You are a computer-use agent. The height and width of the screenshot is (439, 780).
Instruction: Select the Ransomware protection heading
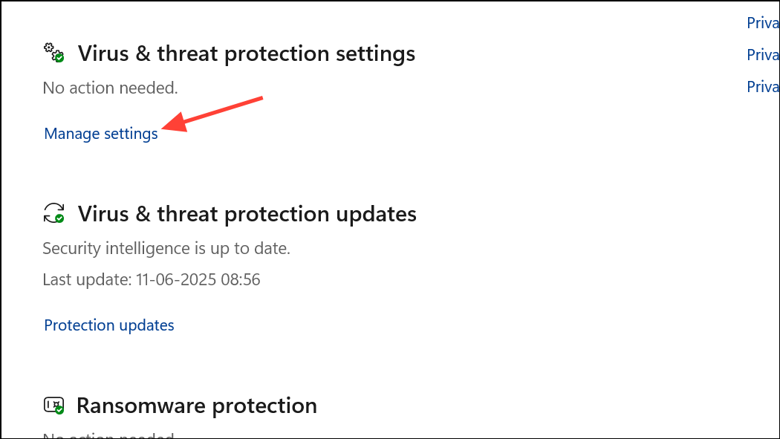click(x=197, y=406)
